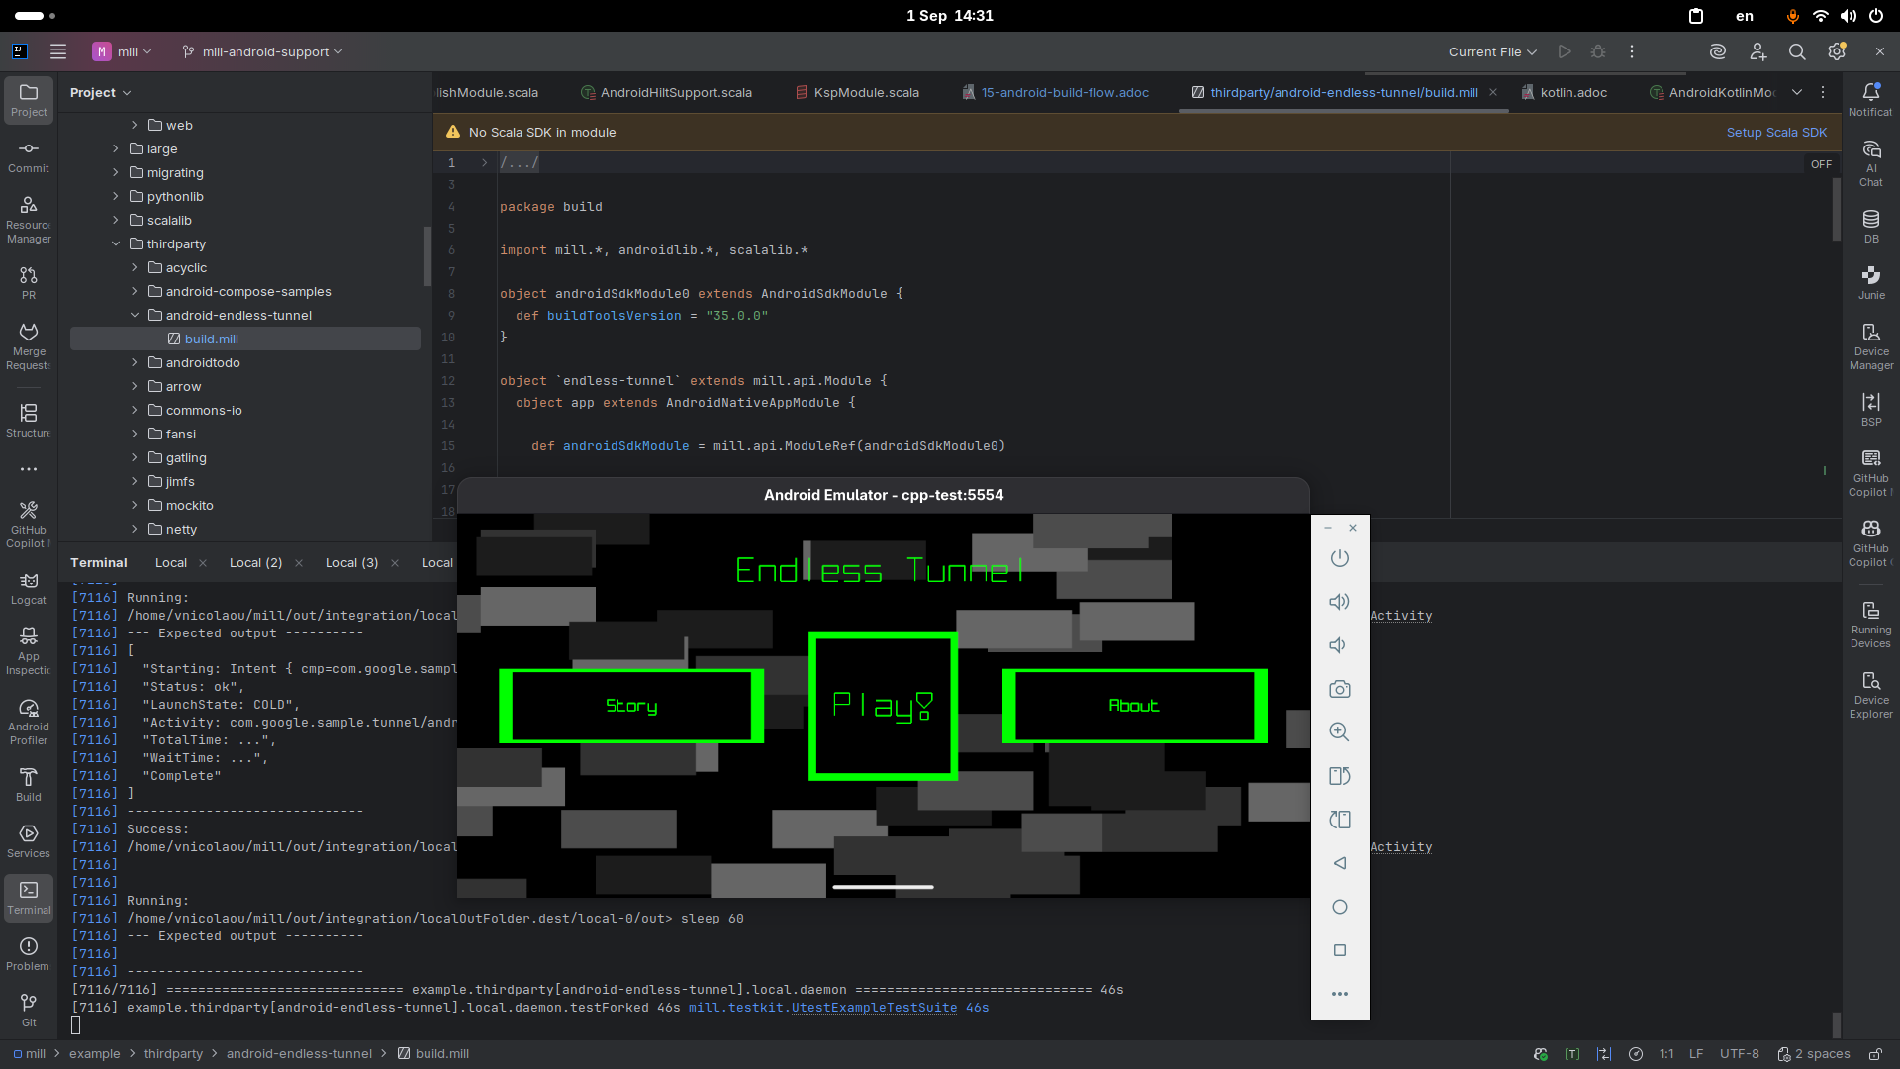Click the emulator zoom icon
Viewport: 1900px width, 1069px height.
coord(1339,732)
